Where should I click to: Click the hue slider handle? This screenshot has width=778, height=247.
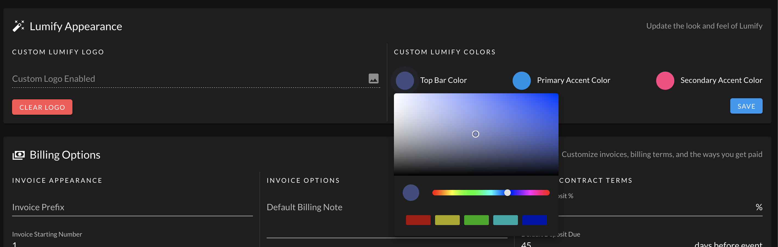[x=508, y=193]
